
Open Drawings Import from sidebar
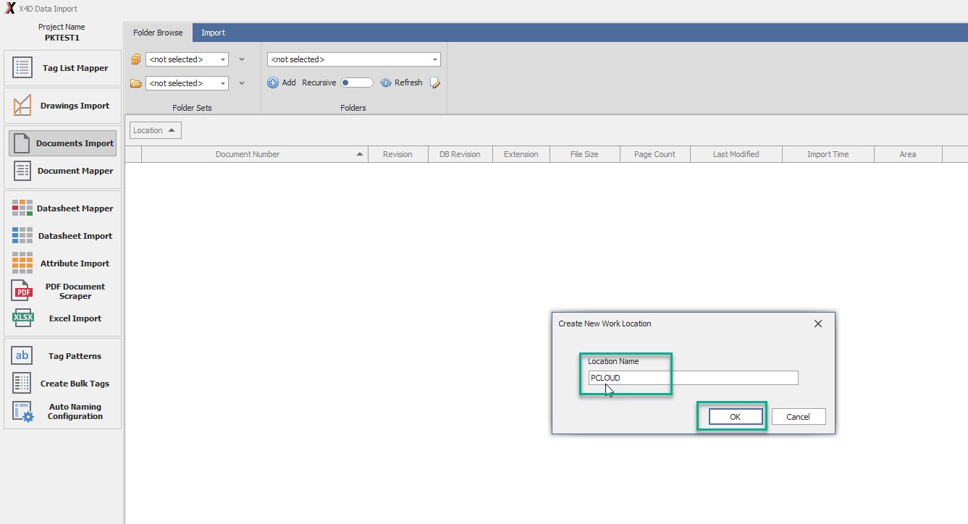[62, 106]
